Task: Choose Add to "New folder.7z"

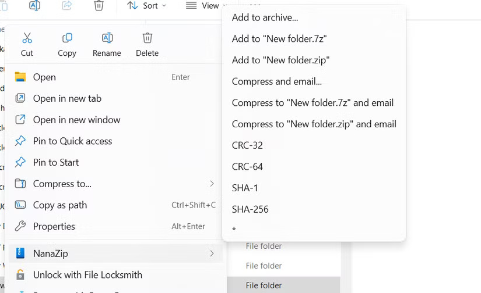Action: click(279, 39)
